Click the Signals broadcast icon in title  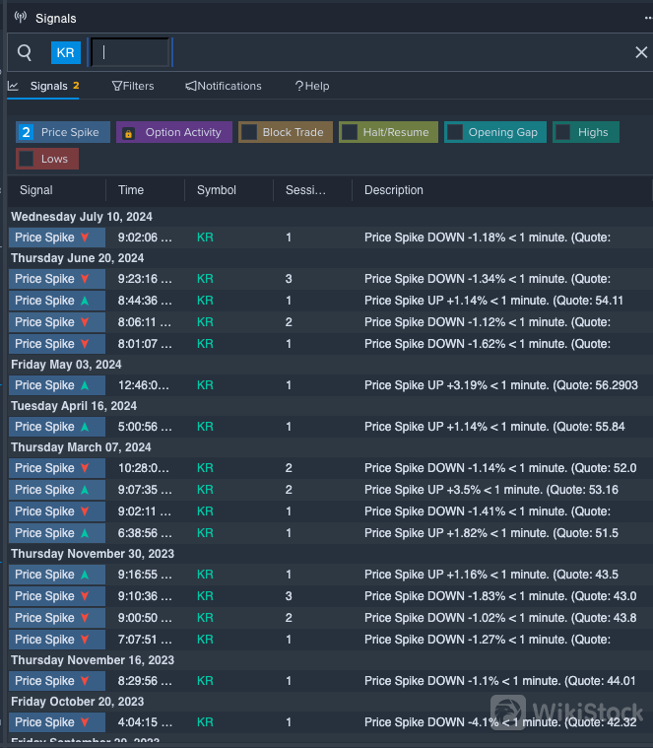pyautogui.click(x=21, y=18)
